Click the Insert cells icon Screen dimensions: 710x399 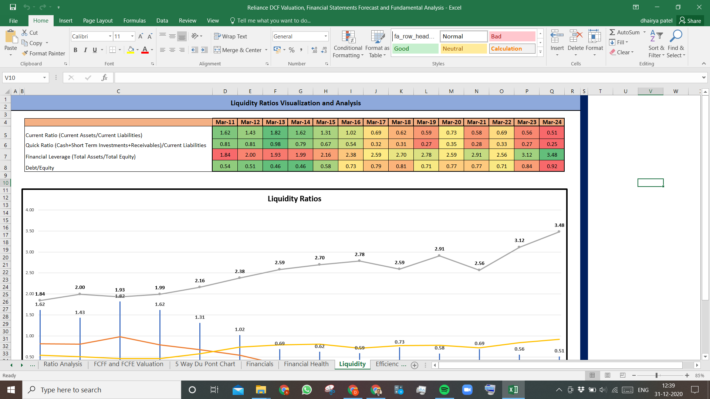(557, 37)
